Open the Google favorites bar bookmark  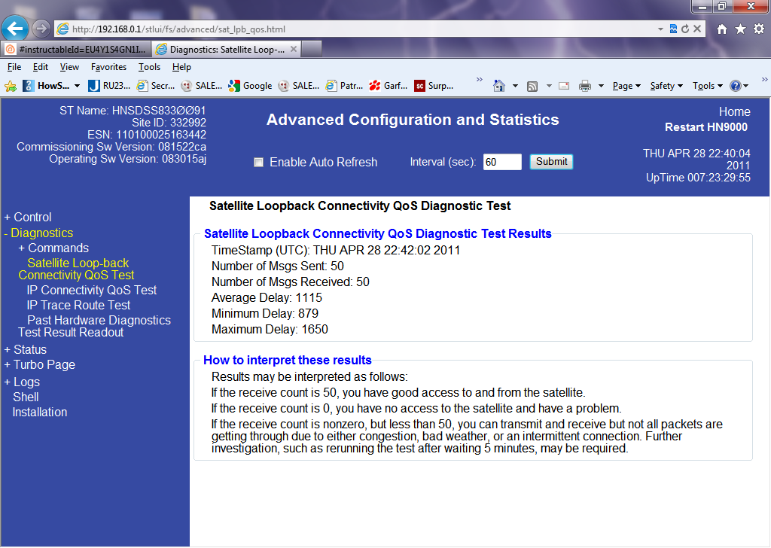(250, 86)
